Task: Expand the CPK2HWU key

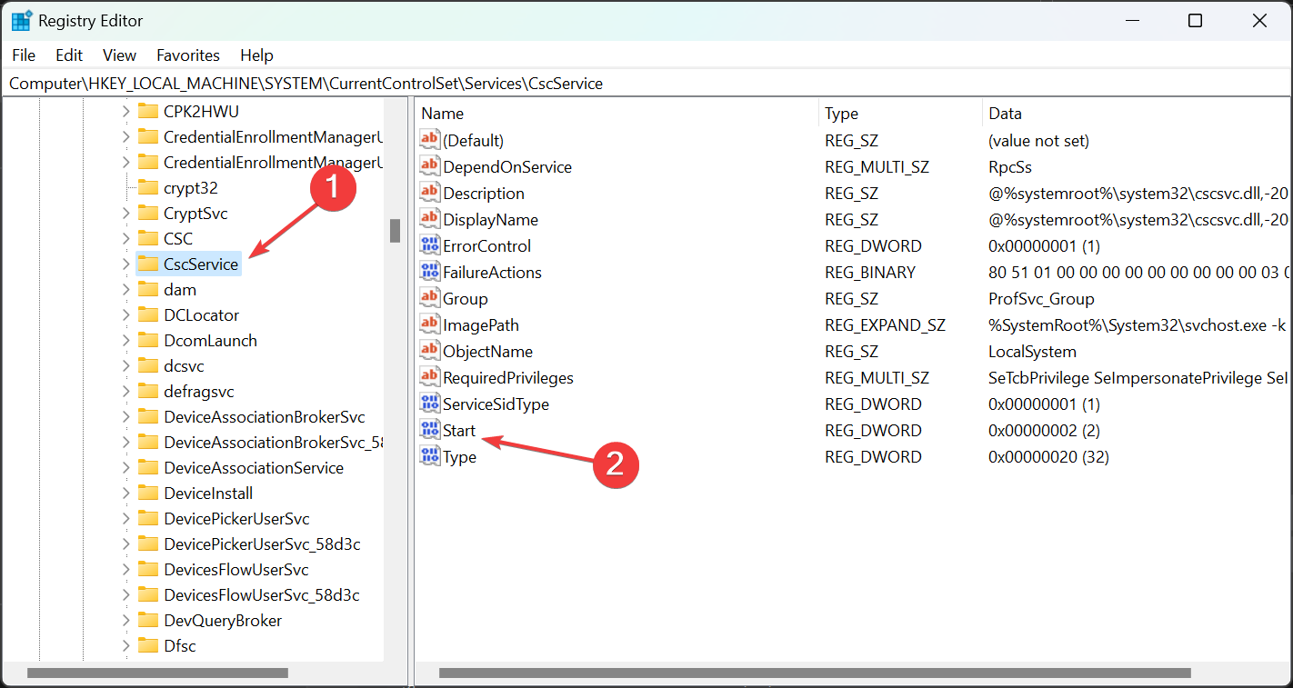Action: pos(125,111)
